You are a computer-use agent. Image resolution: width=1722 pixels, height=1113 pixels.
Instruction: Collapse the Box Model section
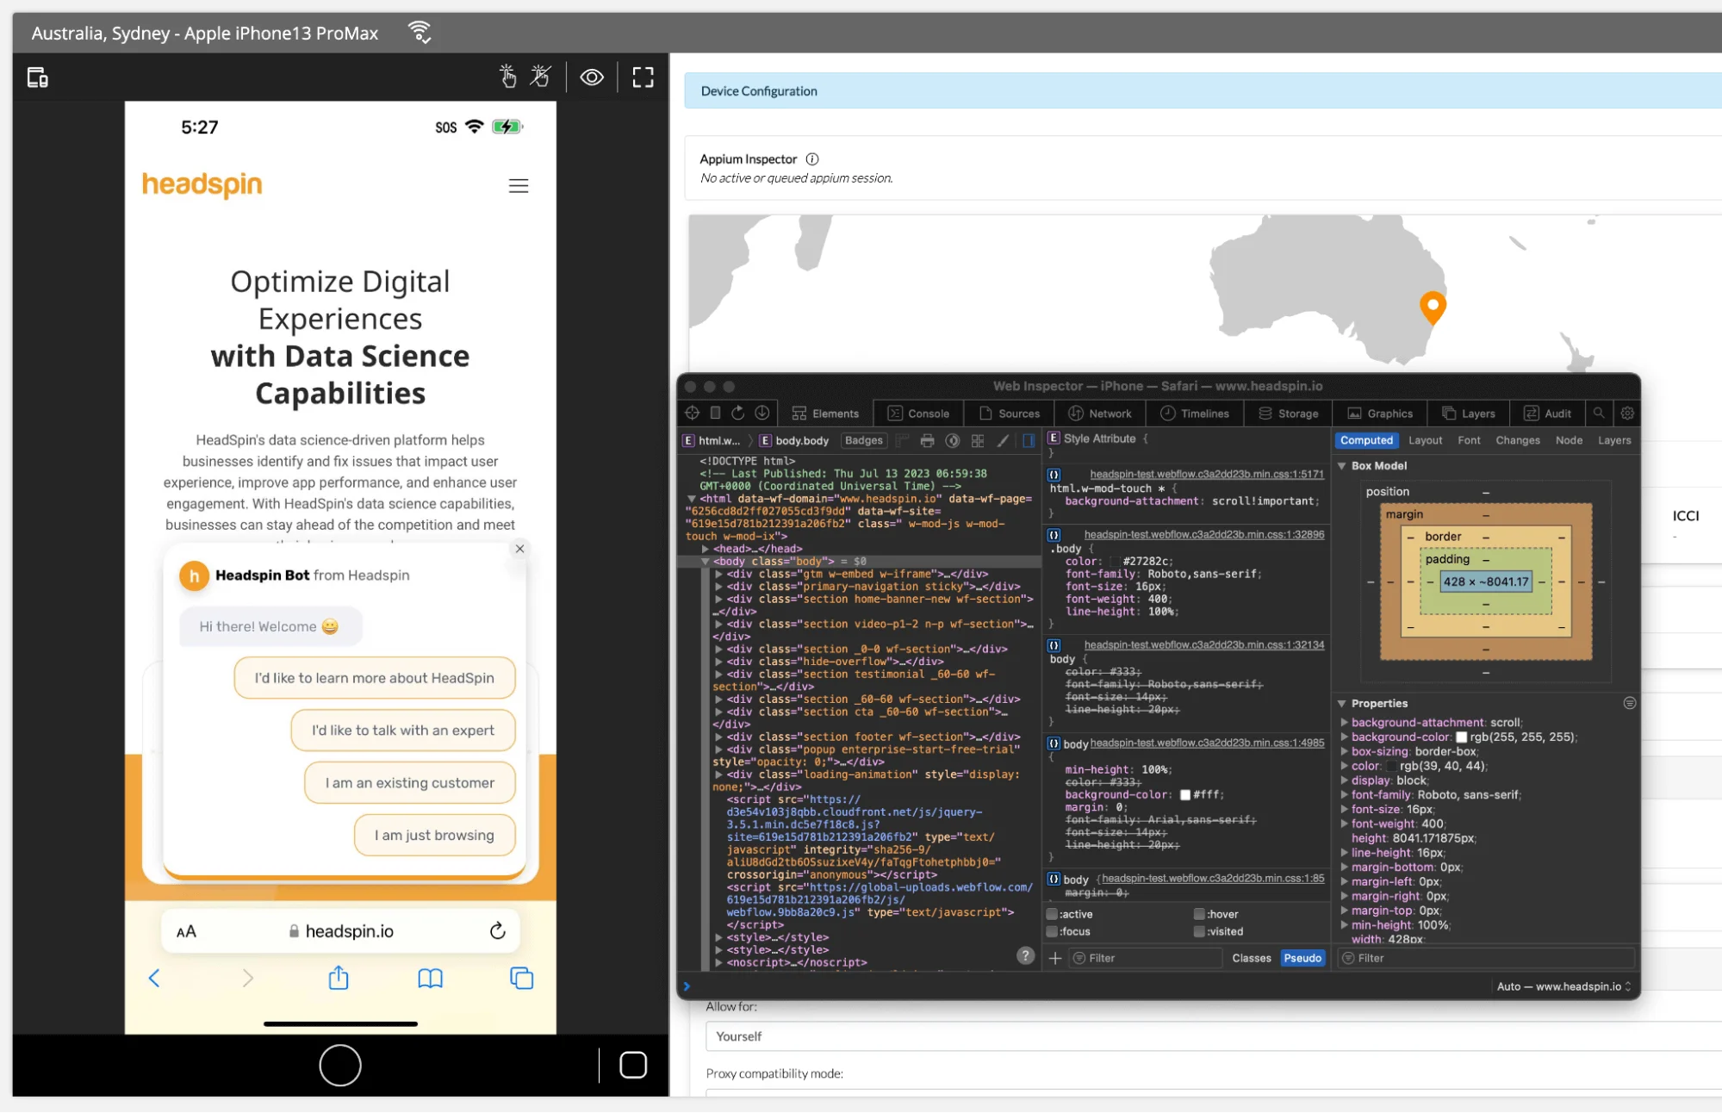tap(1342, 466)
